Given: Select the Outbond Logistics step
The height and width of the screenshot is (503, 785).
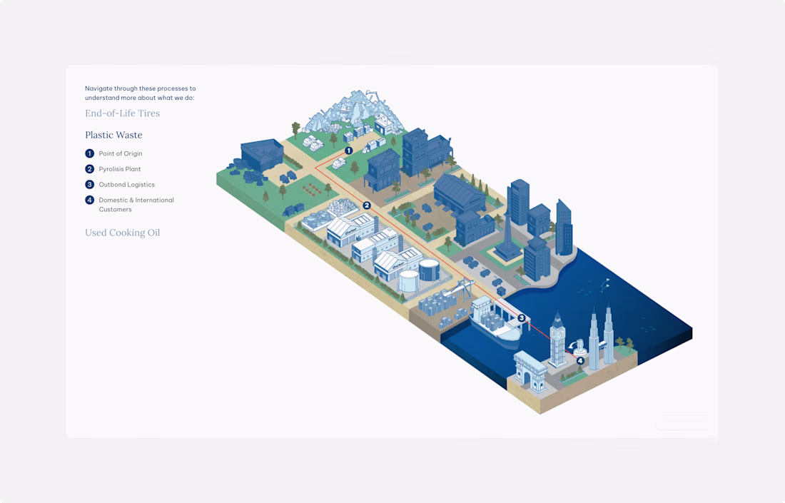Looking at the screenshot, I should click(126, 184).
